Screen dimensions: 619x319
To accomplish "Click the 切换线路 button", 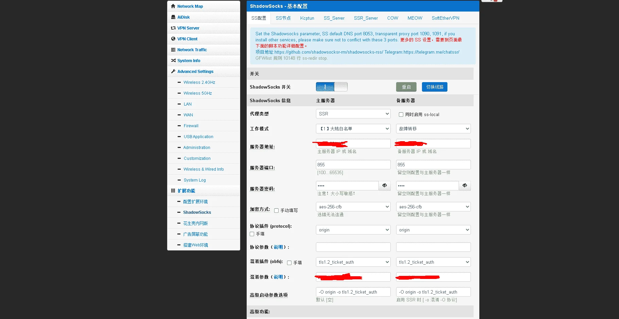I will click(435, 87).
